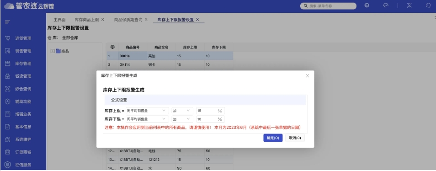
Task: Open 订货商城 from the sidebar
Action: pos(23,152)
